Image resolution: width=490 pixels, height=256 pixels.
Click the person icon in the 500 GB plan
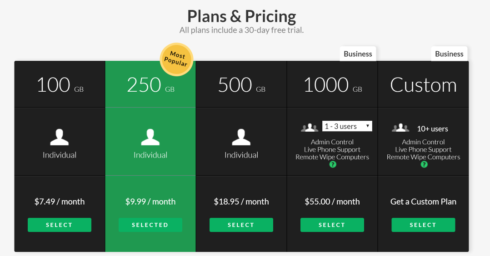coord(241,138)
